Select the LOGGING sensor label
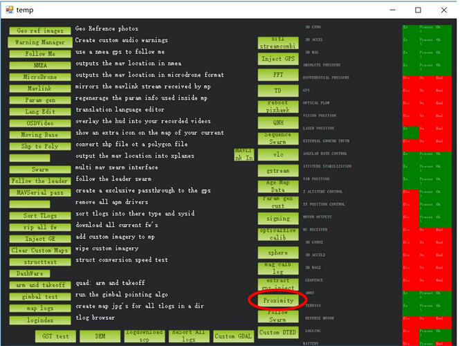This screenshot has width=460, height=346. click(313, 331)
